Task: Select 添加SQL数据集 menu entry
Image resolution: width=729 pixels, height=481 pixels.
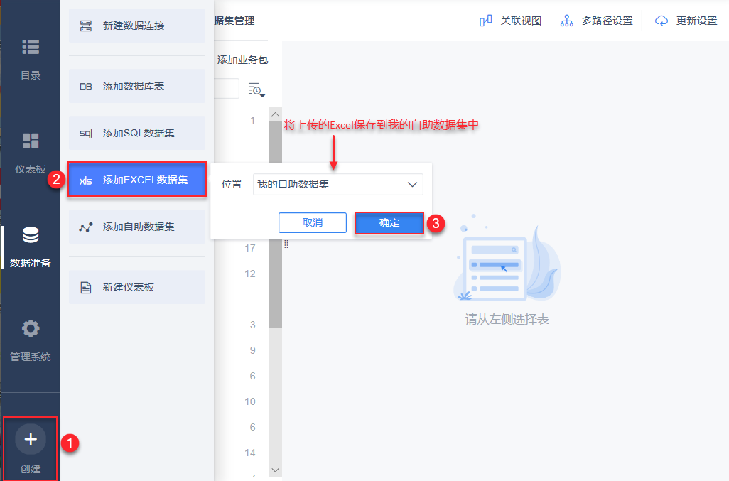Action: 137,134
